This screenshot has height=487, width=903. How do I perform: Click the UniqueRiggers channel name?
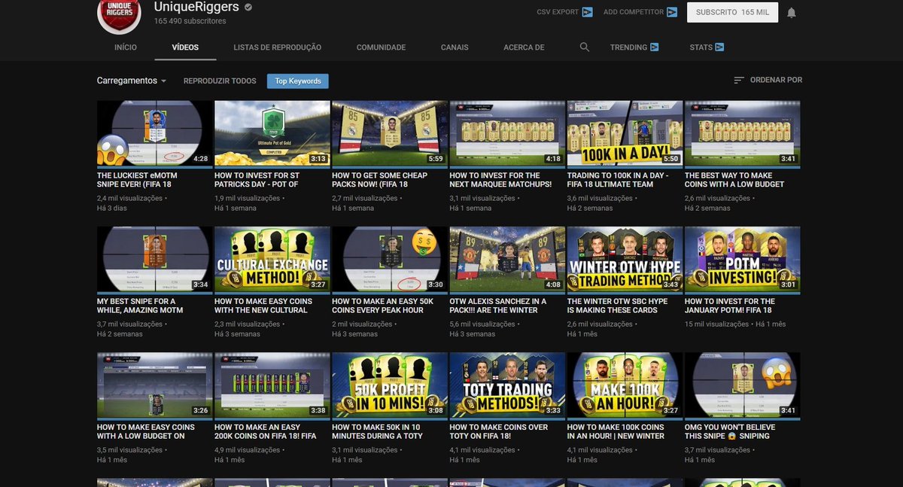coord(196,7)
